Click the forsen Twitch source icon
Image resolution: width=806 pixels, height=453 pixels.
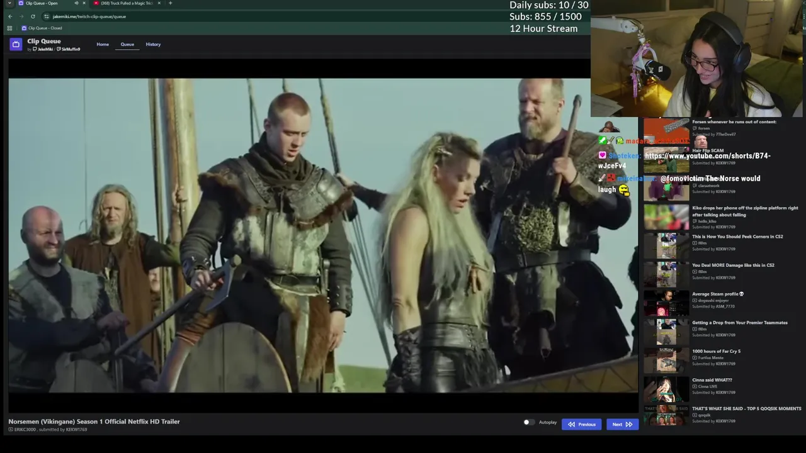coord(695,128)
